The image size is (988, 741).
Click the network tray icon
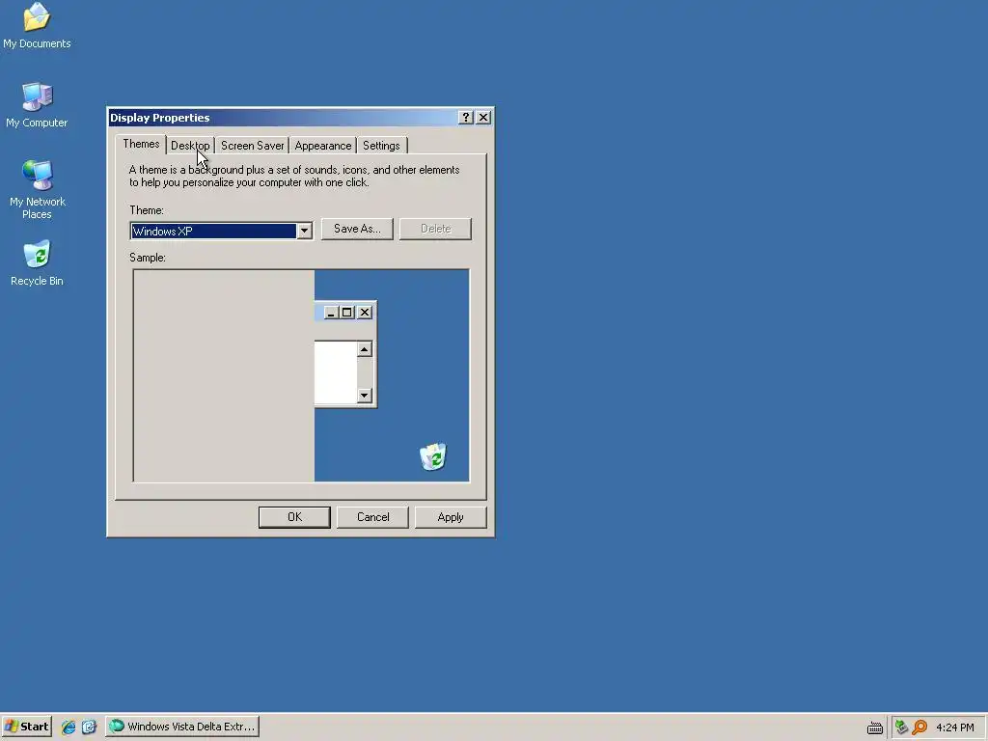point(901,727)
